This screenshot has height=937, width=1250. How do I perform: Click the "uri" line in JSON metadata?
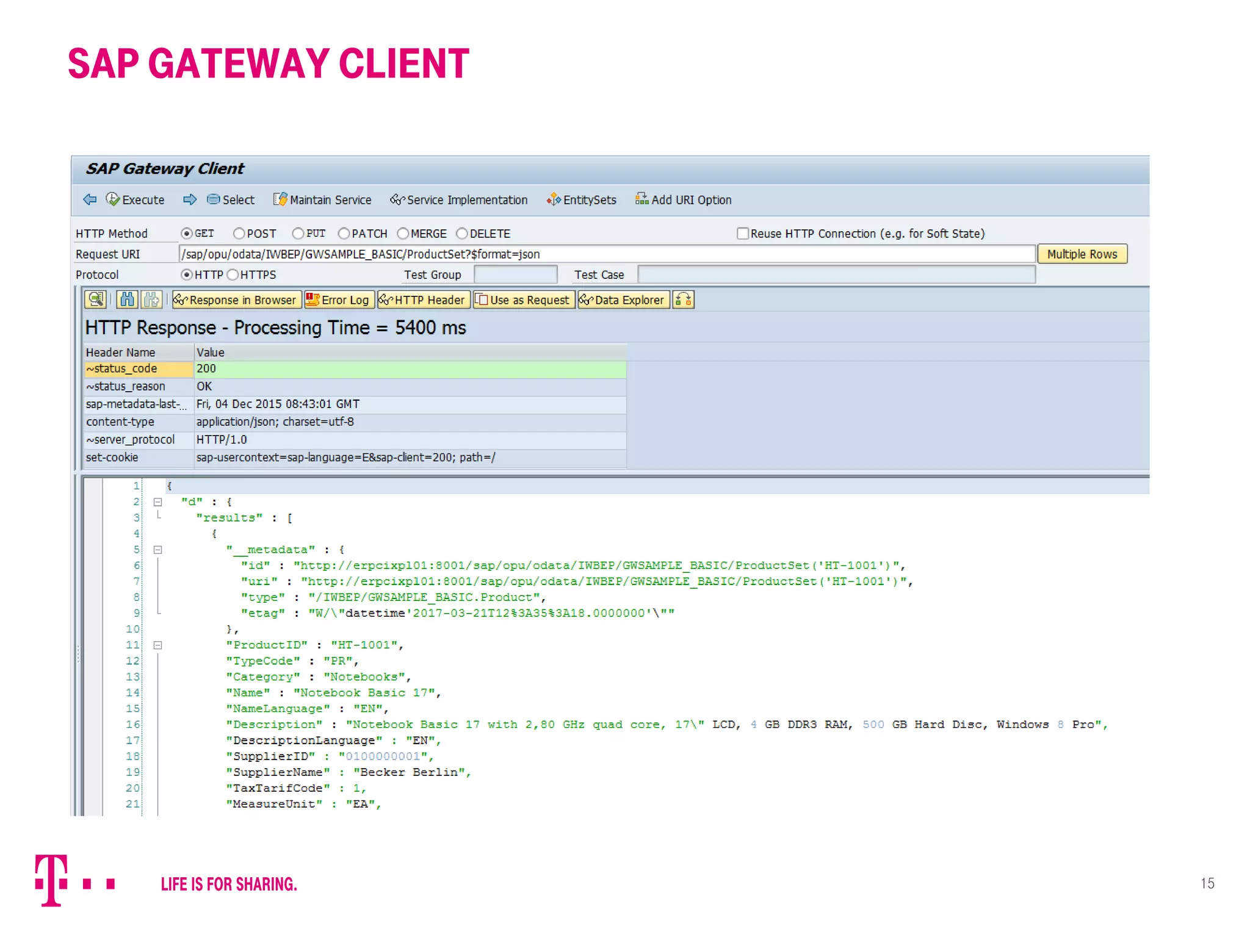pyautogui.click(x=577, y=581)
